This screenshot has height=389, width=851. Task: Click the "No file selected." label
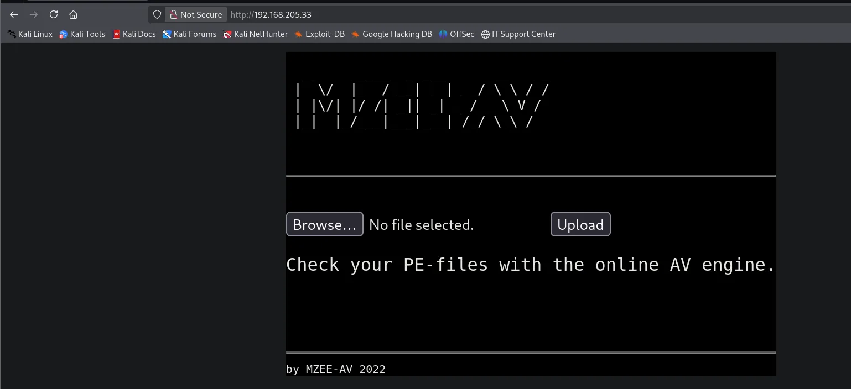421,225
